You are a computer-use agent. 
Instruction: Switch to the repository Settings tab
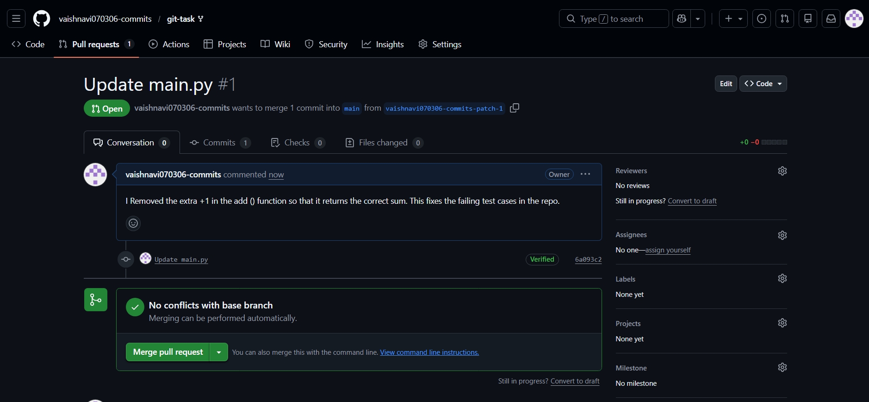coord(440,44)
